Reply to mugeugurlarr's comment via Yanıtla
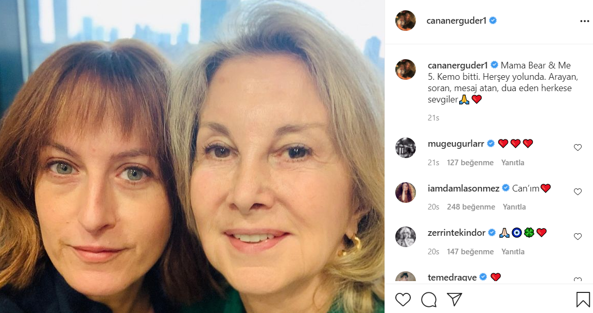 coord(513,163)
